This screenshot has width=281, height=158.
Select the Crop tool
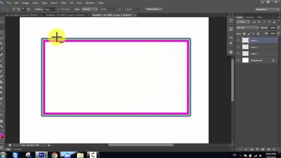tap(2, 43)
